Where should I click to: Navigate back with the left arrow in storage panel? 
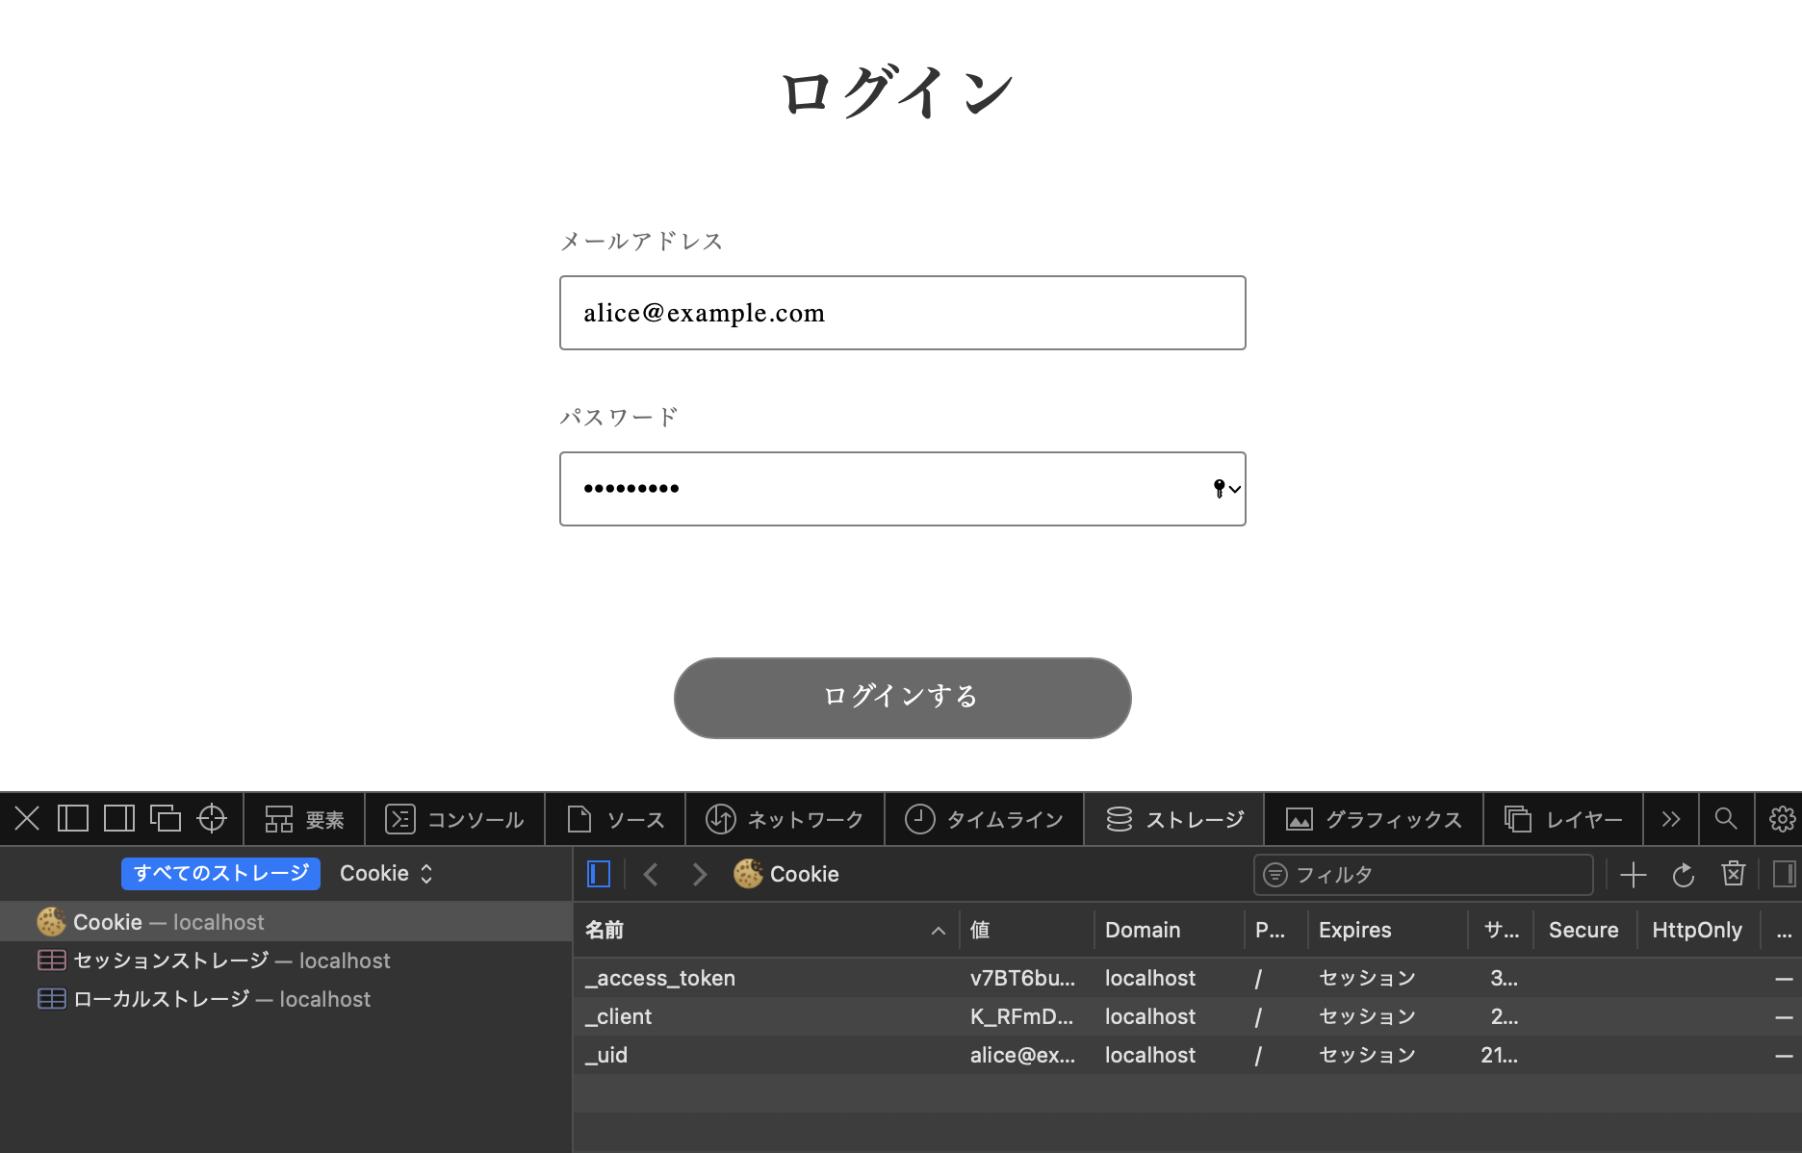tap(651, 874)
